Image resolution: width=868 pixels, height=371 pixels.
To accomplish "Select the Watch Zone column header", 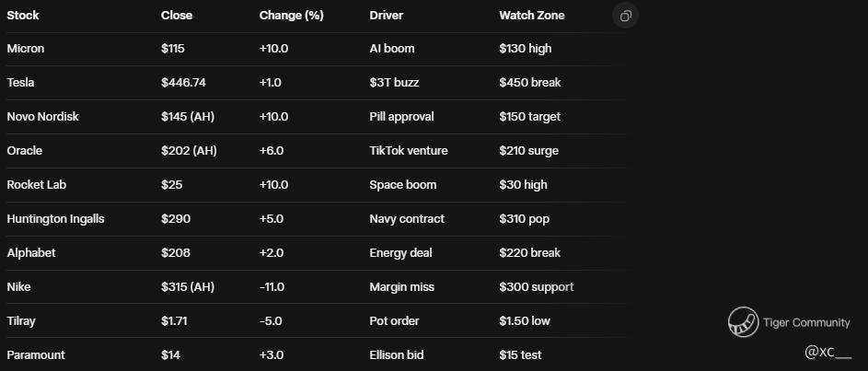I will [x=532, y=16].
